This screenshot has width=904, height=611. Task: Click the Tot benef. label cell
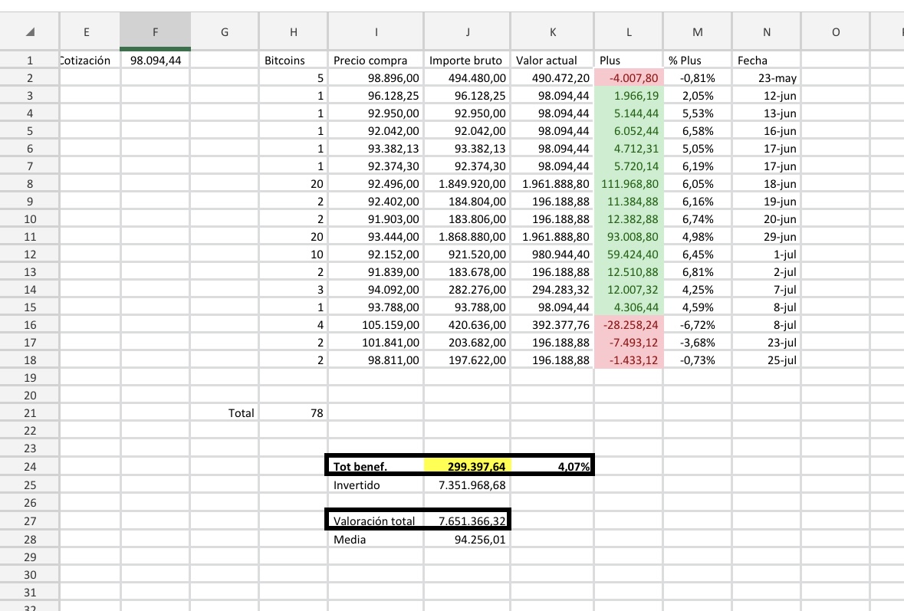pos(376,466)
